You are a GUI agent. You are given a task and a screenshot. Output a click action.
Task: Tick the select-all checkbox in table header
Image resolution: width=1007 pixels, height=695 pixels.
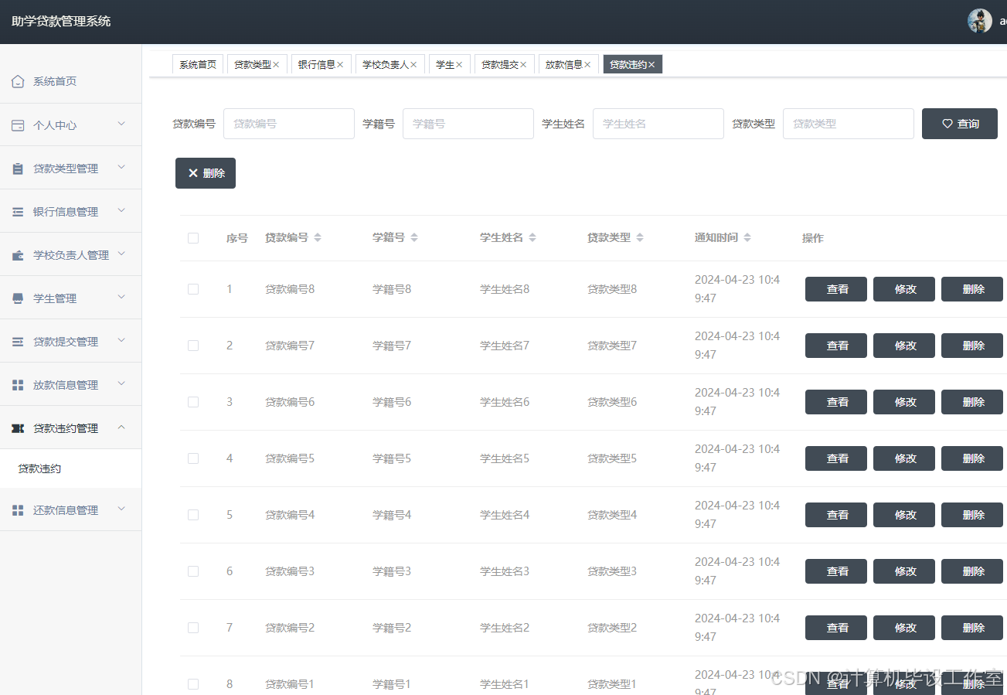click(193, 238)
